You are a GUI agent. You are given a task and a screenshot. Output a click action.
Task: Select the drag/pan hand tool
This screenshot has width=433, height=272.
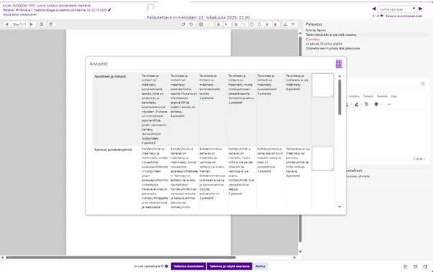[x=219, y=24]
